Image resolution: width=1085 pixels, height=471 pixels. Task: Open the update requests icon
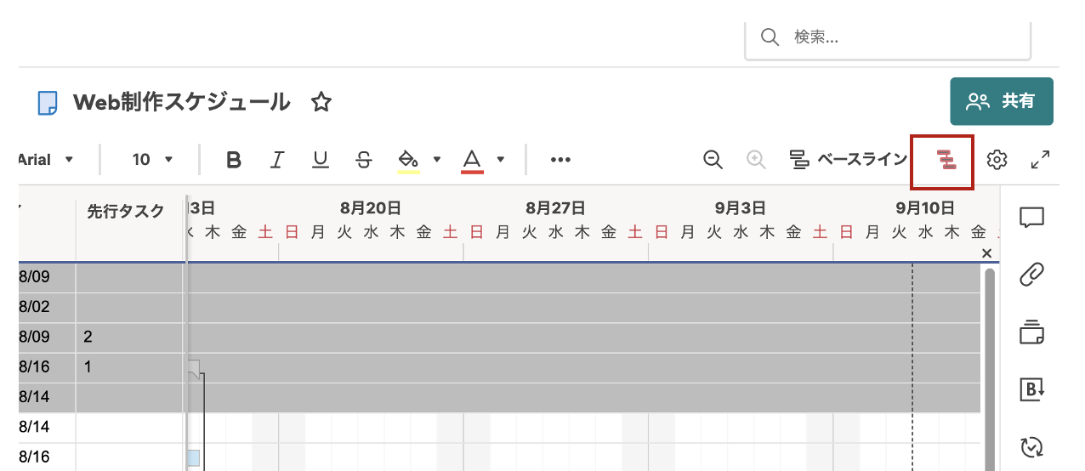pos(1031,446)
